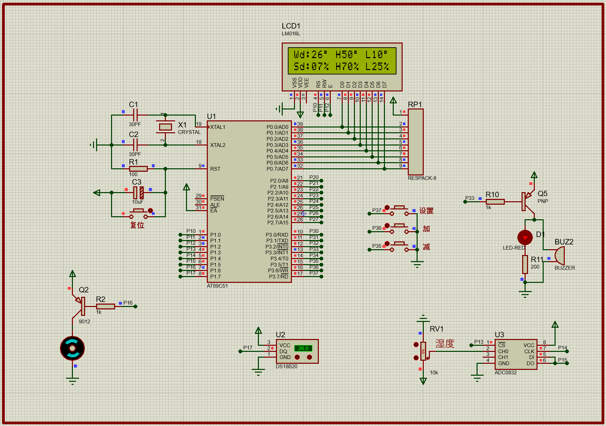Click the DS18B20 temperature increase arrow

point(309,357)
